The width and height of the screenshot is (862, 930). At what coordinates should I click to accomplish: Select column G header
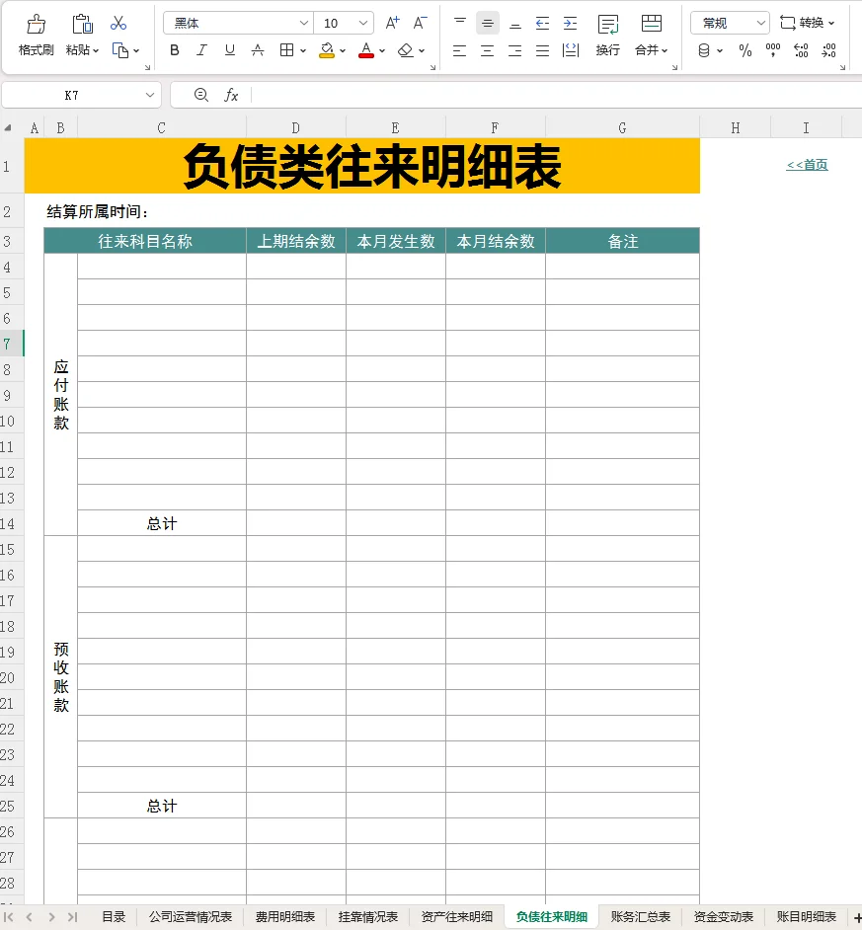tap(622, 128)
